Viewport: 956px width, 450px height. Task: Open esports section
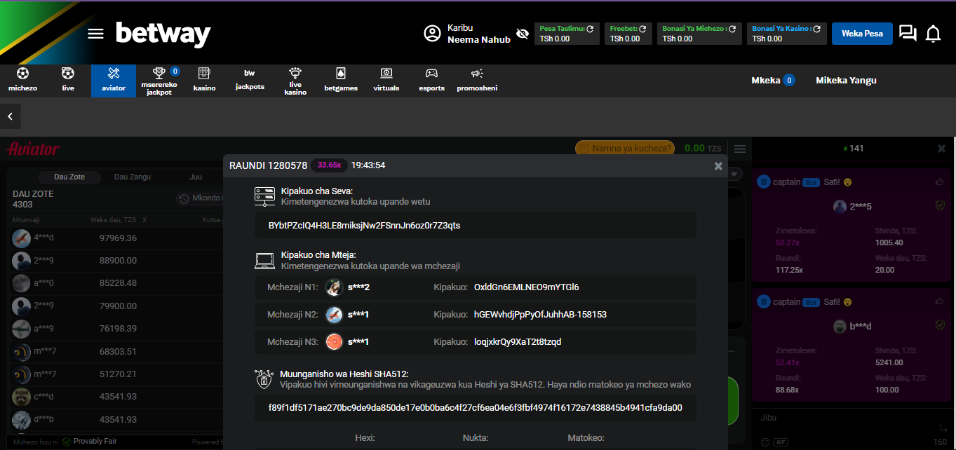point(432,81)
